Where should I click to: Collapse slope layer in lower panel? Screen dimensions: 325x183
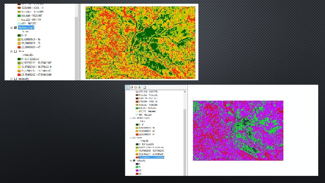pyautogui.click(x=131, y=138)
